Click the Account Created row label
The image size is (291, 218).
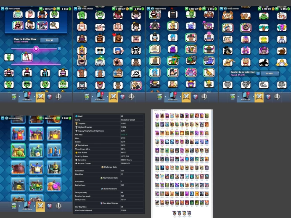85,163
